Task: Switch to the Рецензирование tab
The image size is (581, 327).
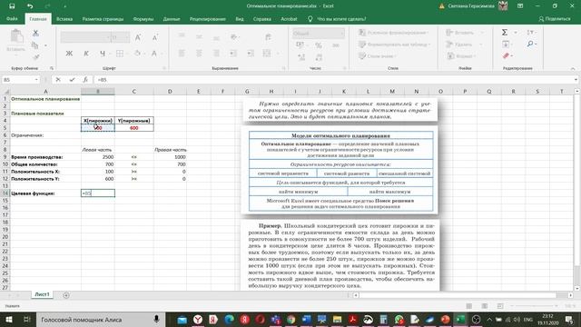Action: [x=208, y=19]
